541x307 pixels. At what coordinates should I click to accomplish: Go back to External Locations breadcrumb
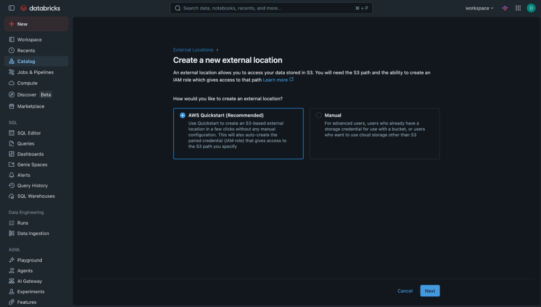(x=193, y=50)
